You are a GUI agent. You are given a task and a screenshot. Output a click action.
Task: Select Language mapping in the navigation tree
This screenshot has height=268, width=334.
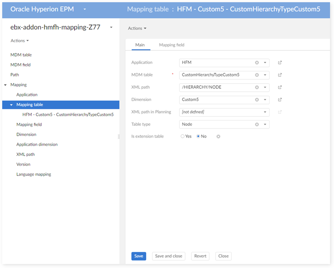[34, 174]
